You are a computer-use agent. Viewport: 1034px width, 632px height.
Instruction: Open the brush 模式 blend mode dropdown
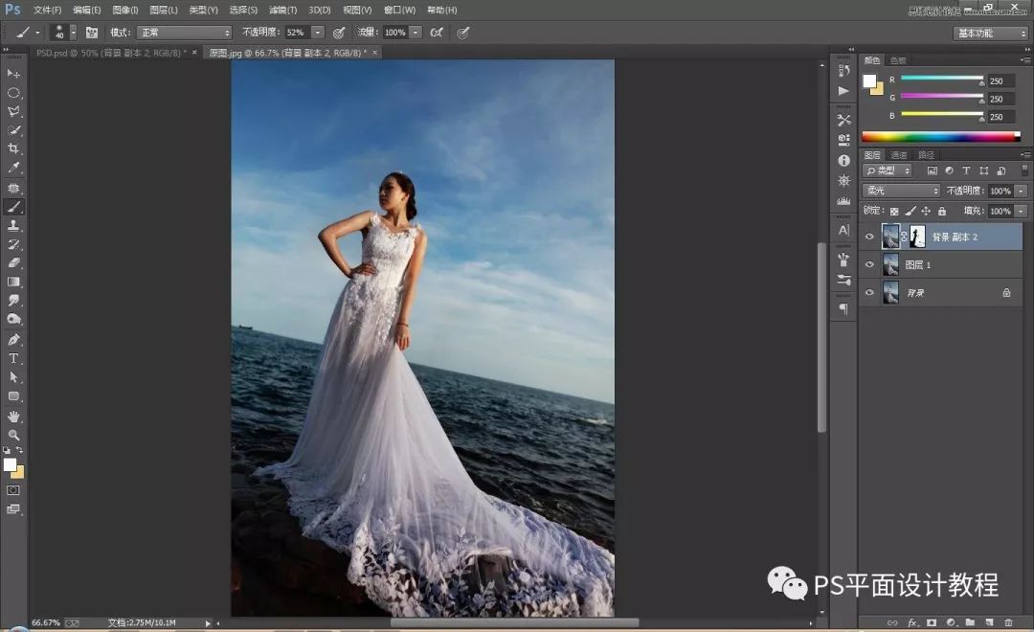click(184, 33)
